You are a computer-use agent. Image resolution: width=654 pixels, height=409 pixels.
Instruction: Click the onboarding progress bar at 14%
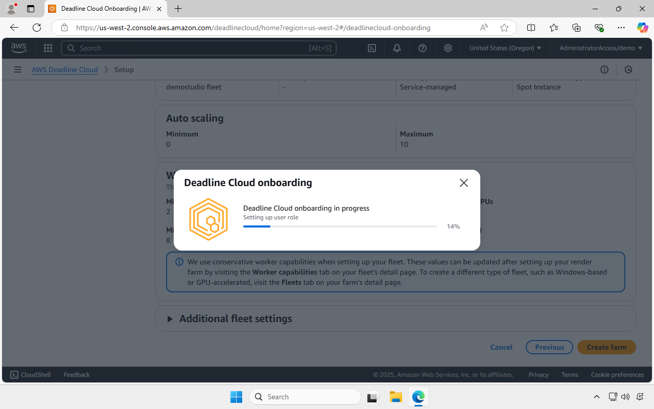pos(339,226)
